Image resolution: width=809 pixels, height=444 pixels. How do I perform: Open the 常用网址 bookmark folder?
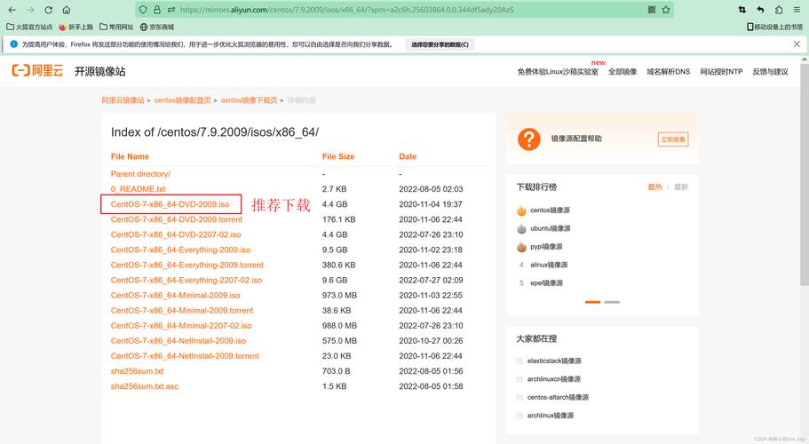pos(116,27)
